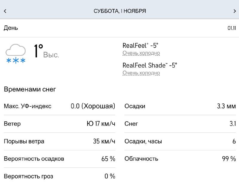Select the 'Ветер' wind speed row
Image resolution: width=239 pixels, height=188 pixels.
tap(59, 124)
